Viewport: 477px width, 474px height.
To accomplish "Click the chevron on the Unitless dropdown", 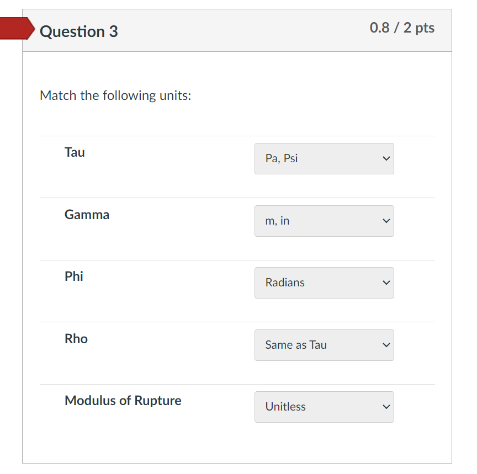I will (386, 407).
